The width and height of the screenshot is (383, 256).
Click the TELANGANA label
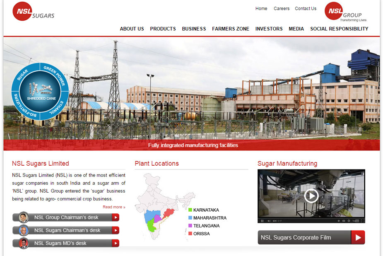(206, 226)
